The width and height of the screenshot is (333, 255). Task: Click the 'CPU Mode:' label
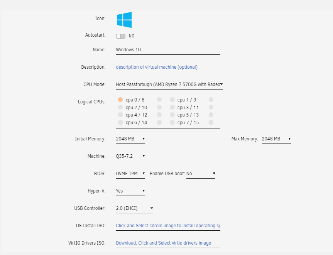[x=94, y=84]
